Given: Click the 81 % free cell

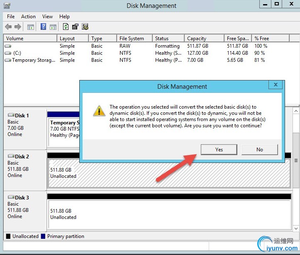Looking at the screenshot, I should tap(259, 60).
